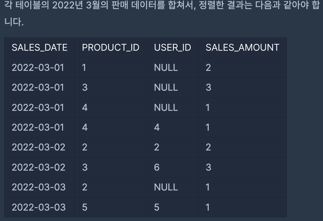Click the SALES_AMOUNT column header
The height and width of the screenshot is (221, 323).
click(242, 47)
